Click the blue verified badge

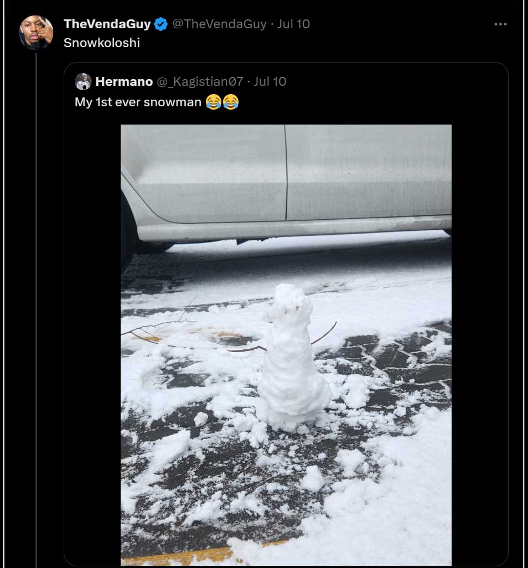tap(161, 24)
